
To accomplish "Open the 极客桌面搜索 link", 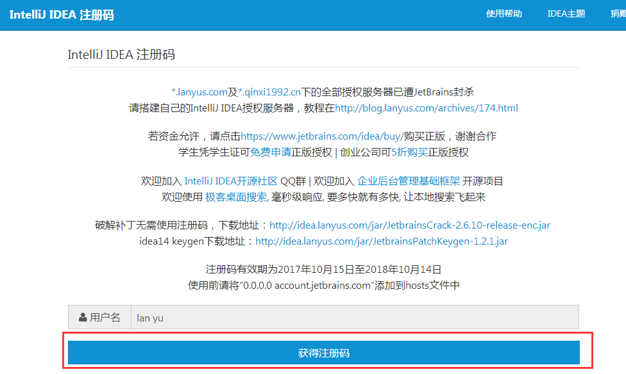I will tap(236, 197).
